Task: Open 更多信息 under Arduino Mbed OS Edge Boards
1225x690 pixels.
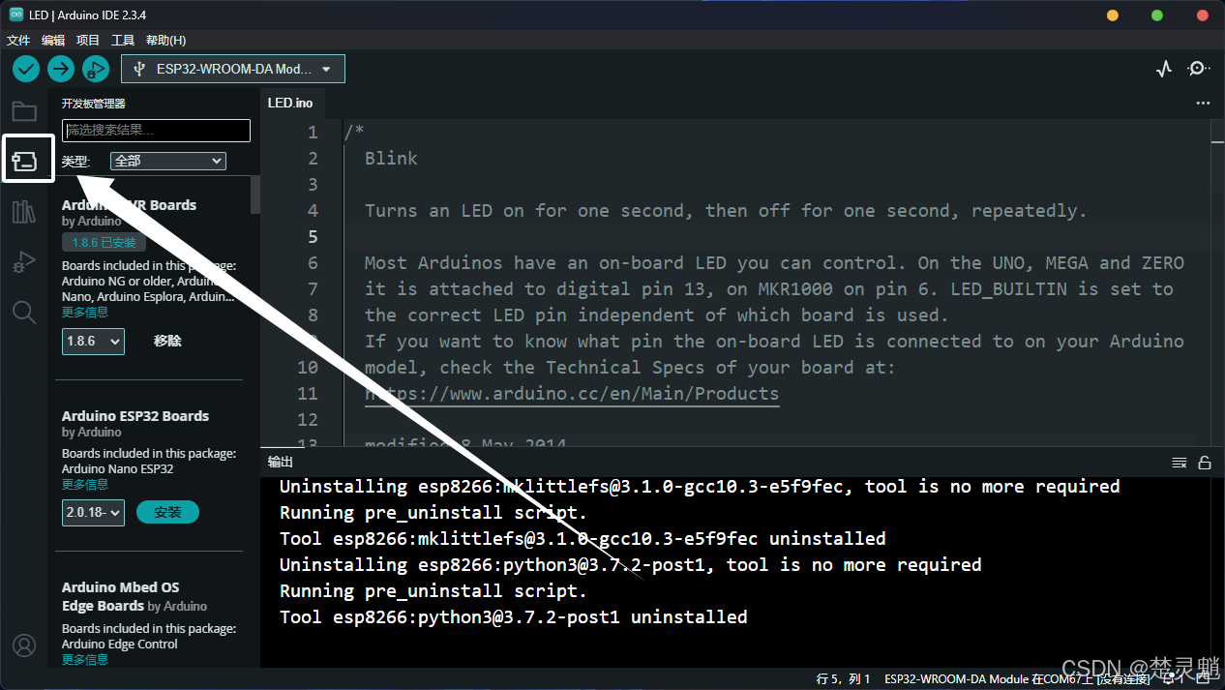Action: tap(85, 660)
